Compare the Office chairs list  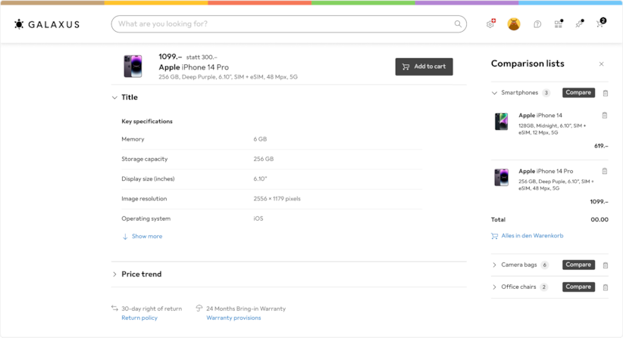(578, 287)
